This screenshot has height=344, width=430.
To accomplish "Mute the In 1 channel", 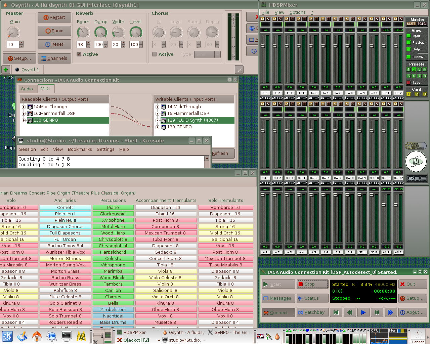I will coord(263,19).
